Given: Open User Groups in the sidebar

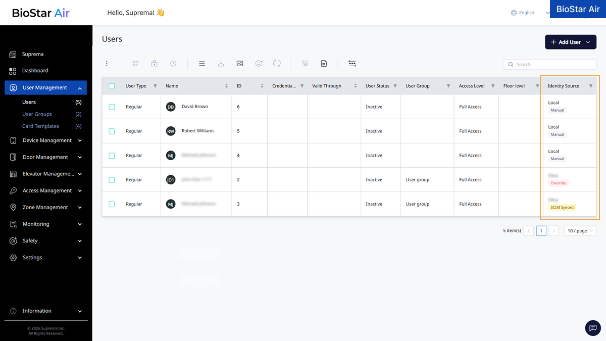Looking at the screenshot, I should [37, 114].
